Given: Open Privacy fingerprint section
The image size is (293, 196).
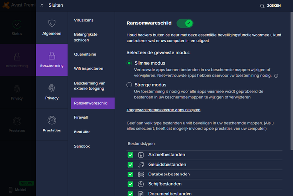Looking at the screenshot, I should point(52,88).
